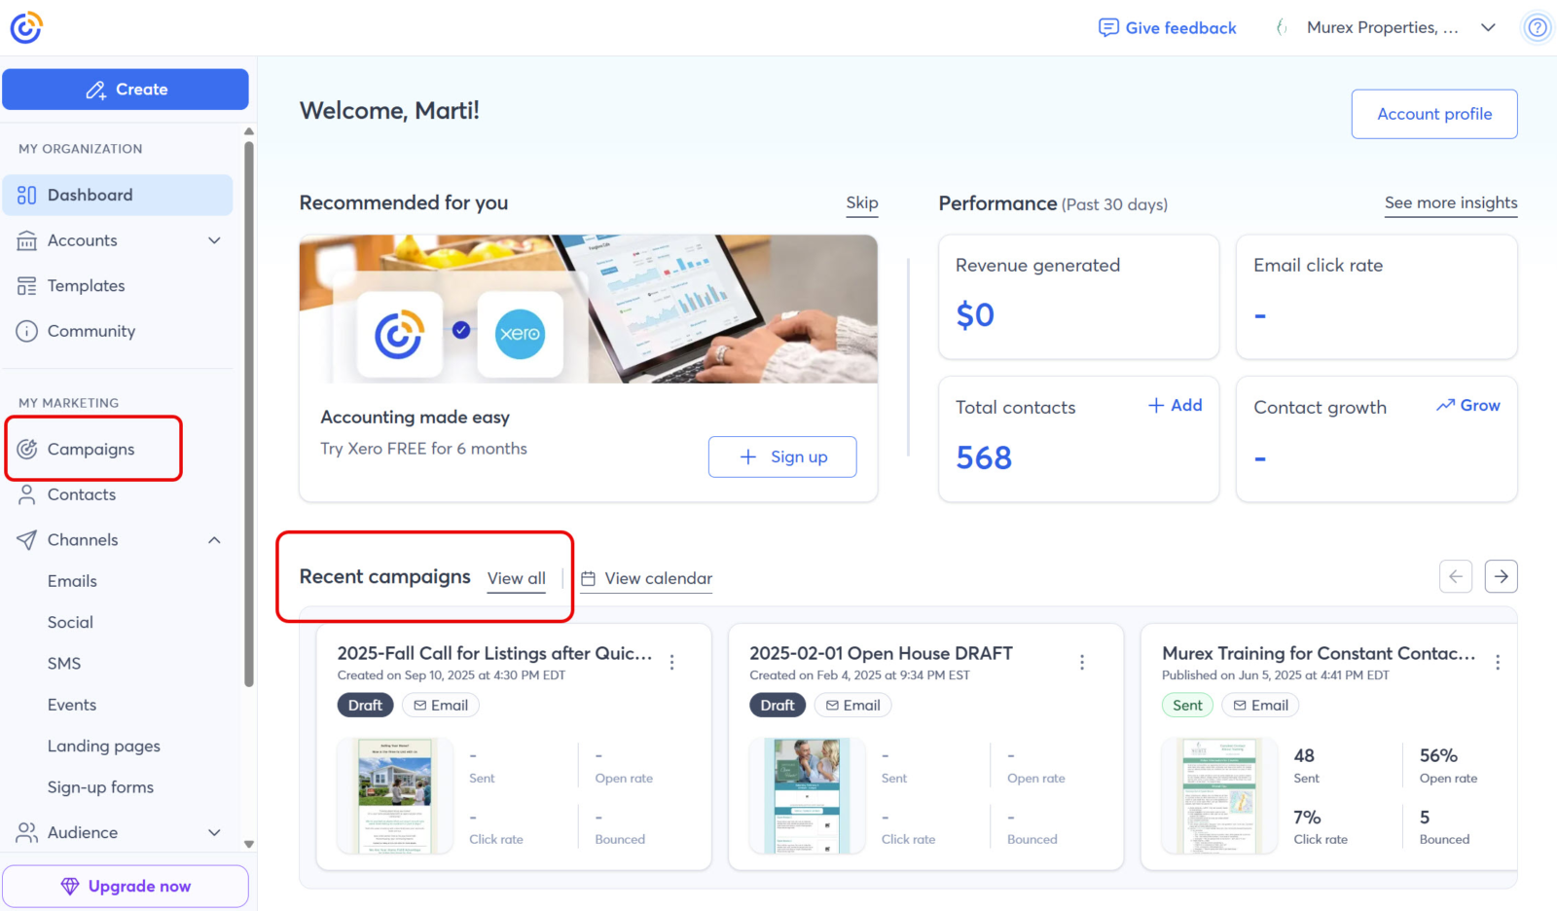Open Landing pages under Channels
This screenshot has height=911, width=1557.
[104, 747]
